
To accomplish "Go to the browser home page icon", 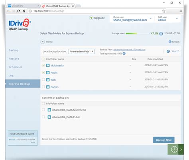I will 24,11.
